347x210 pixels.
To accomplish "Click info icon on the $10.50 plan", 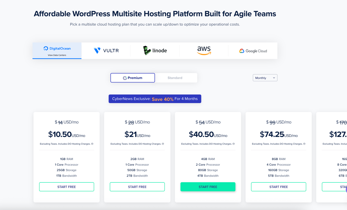I will coord(92,144).
